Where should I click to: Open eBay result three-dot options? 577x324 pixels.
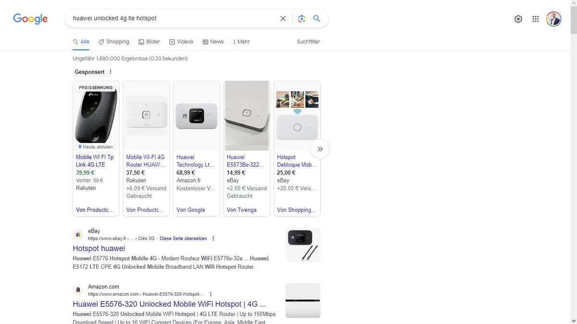pos(213,239)
